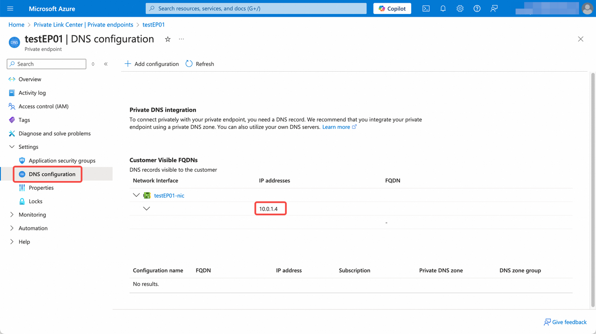Refresh the DNS configuration view

tap(199, 64)
